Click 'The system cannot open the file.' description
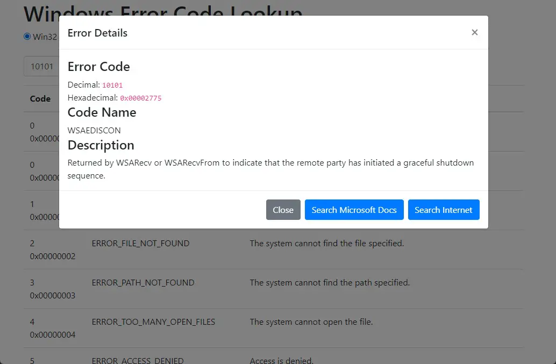The width and height of the screenshot is (556, 364). pyautogui.click(x=311, y=322)
